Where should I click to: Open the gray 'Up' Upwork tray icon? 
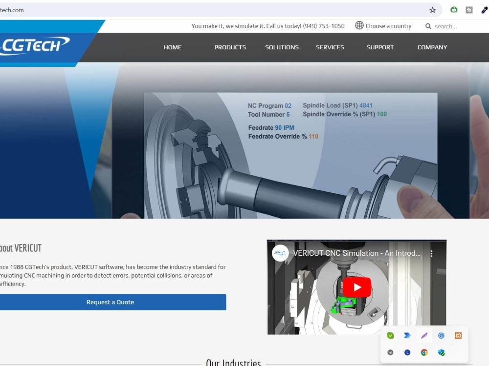pos(390,352)
